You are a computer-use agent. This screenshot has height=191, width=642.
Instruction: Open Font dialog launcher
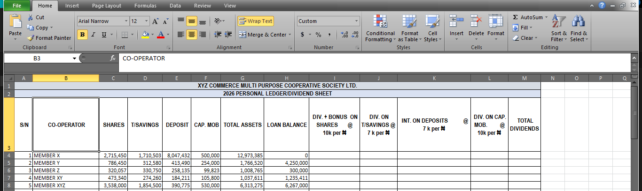[168, 48]
